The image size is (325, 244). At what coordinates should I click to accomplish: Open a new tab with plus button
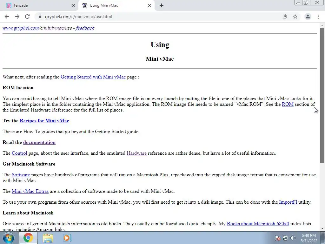(162, 5)
